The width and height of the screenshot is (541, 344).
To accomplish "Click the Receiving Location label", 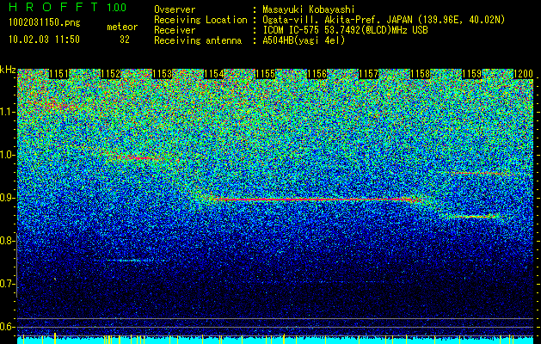I will (x=200, y=20).
